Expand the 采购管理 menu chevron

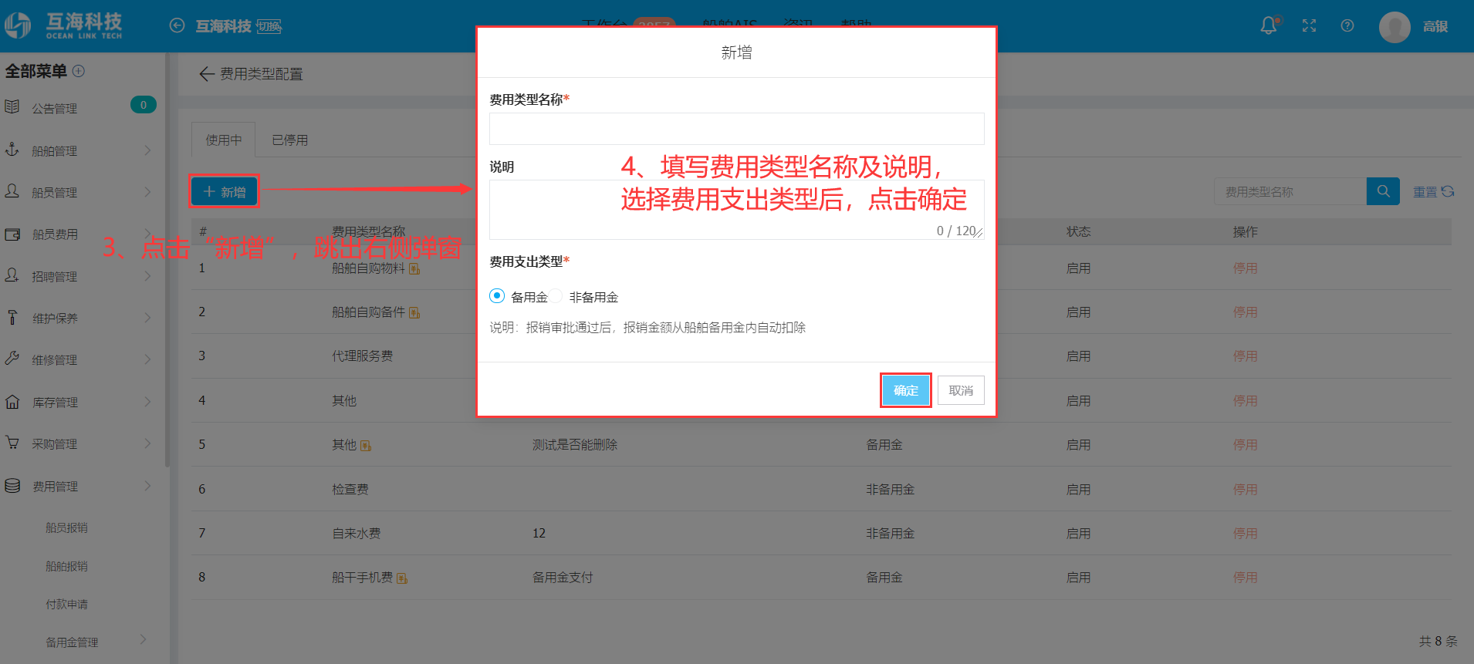click(x=147, y=443)
